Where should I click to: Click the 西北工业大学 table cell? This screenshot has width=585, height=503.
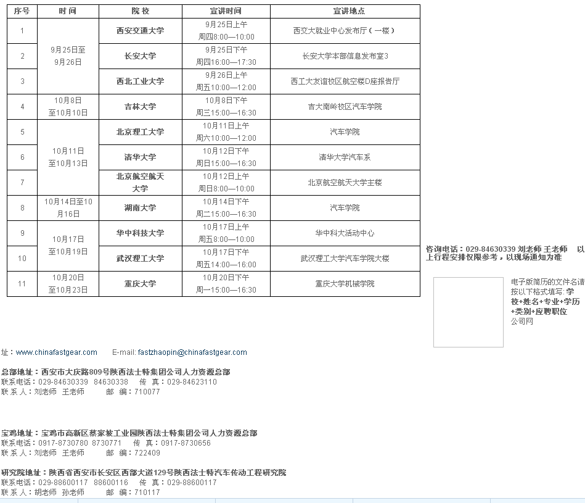(x=140, y=81)
